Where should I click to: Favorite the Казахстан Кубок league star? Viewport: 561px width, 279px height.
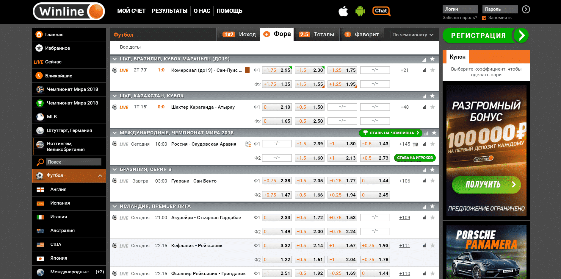pos(432,96)
